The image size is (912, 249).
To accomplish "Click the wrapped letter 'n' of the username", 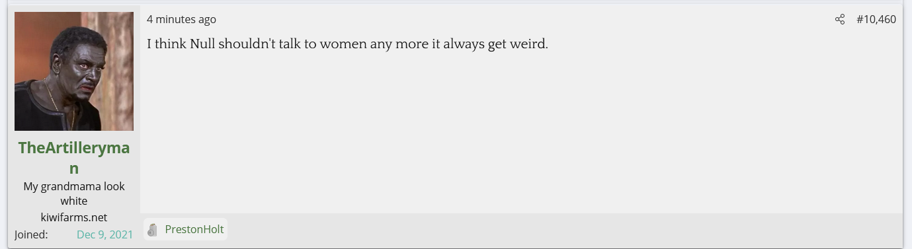I will click(74, 168).
